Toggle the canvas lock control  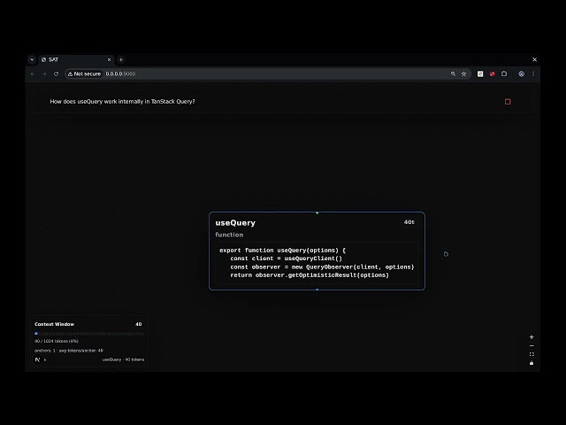click(532, 363)
